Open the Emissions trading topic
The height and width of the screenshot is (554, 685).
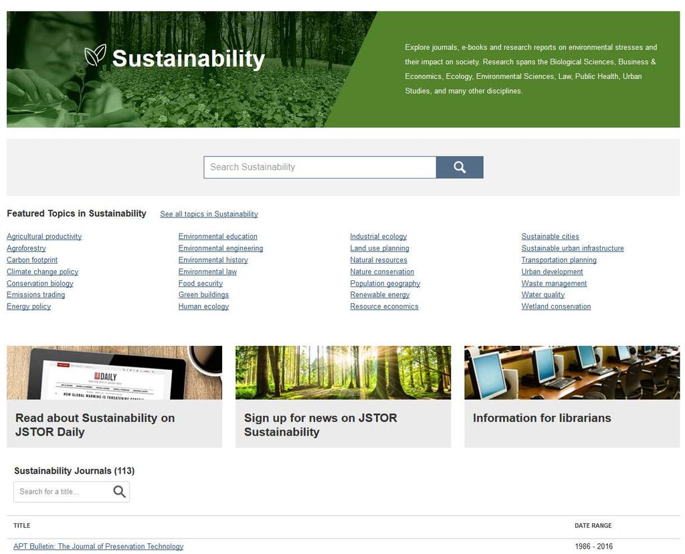tap(36, 295)
